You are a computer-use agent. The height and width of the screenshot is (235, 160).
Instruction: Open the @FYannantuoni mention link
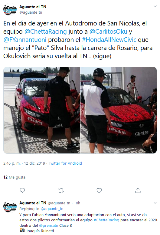pyautogui.click(x=25, y=40)
